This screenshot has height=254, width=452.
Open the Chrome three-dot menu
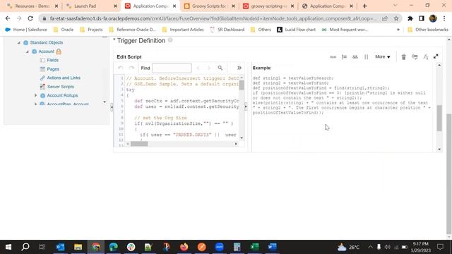click(x=444, y=18)
